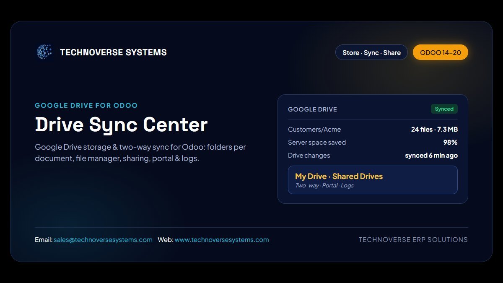503x283 pixels.
Task: Click the 98% value
Action: tap(451, 143)
